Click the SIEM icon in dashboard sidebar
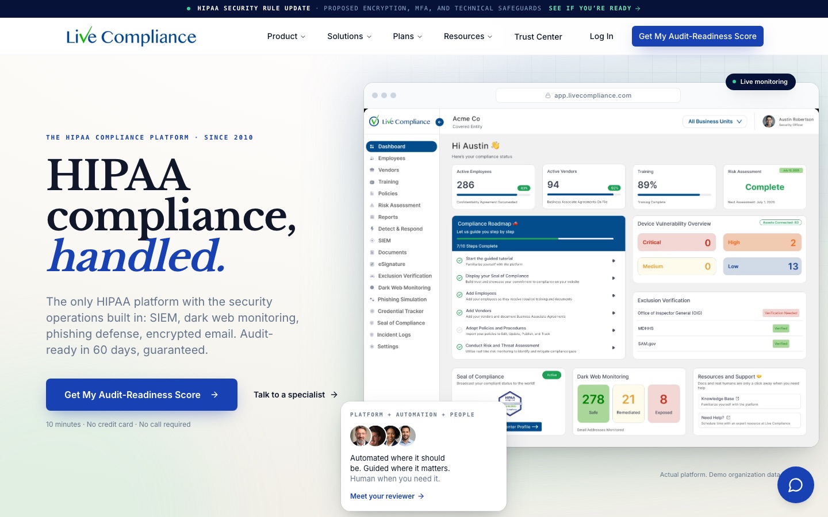828x517 pixels. (x=372, y=241)
